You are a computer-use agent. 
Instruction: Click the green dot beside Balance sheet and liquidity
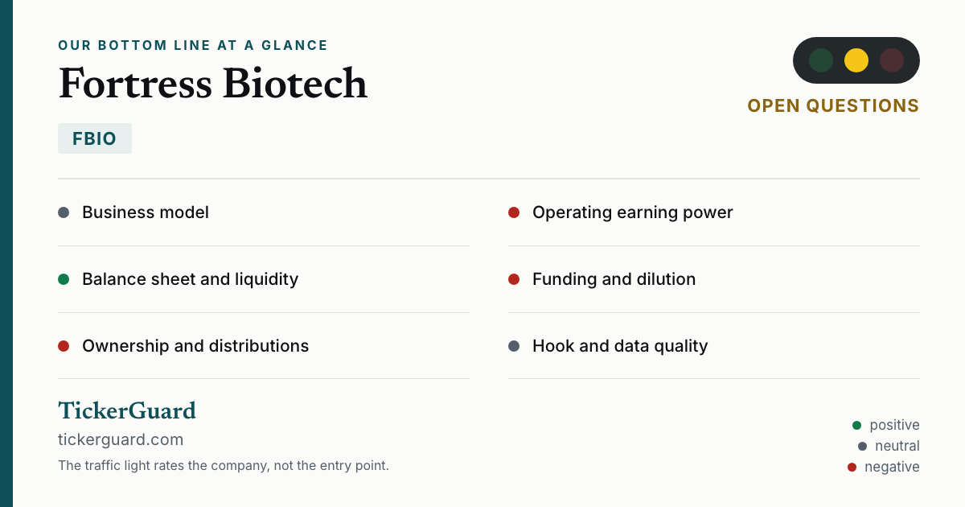(x=64, y=279)
